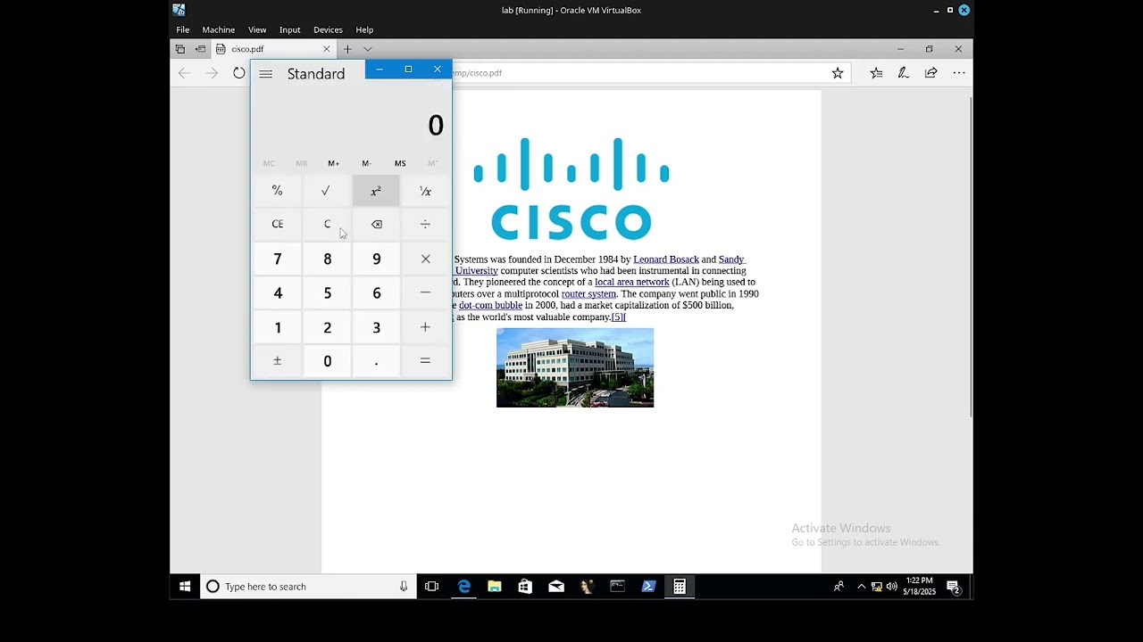Click the plus-minus sign key

click(x=278, y=361)
